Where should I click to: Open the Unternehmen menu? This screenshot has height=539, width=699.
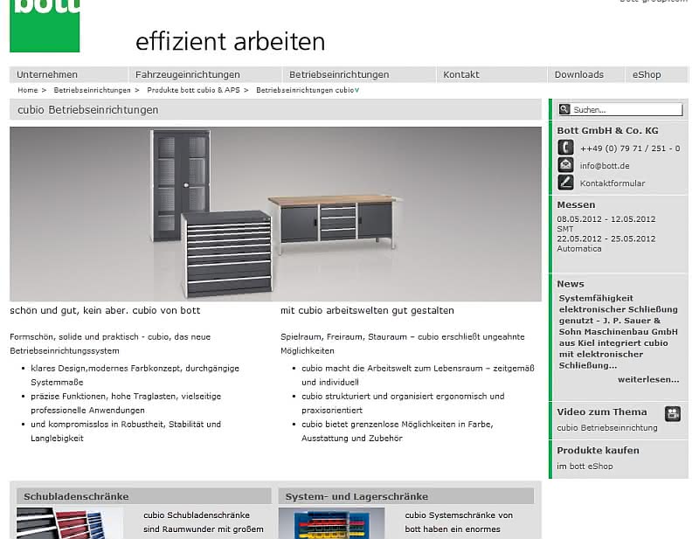tap(47, 74)
